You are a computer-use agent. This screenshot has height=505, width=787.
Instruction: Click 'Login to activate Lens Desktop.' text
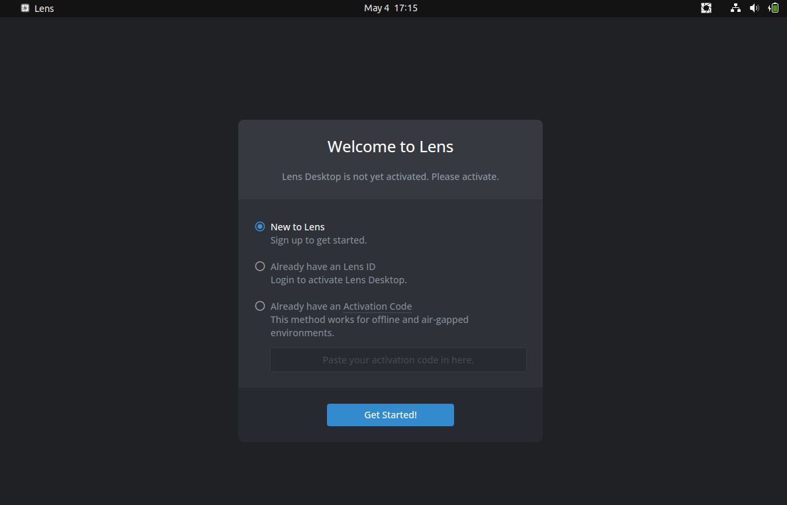pos(339,279)
